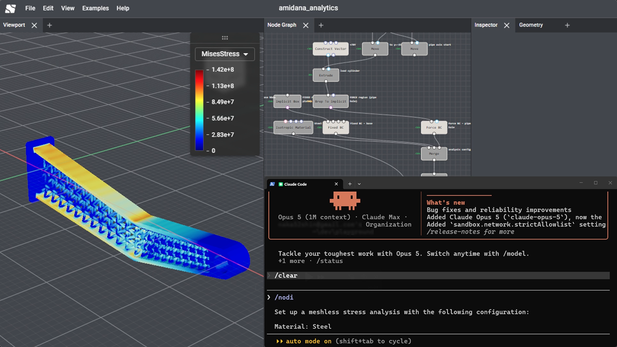617x347 pixels.
Task: Select the Isotropic Material node
Action: [x=293, y=127]
